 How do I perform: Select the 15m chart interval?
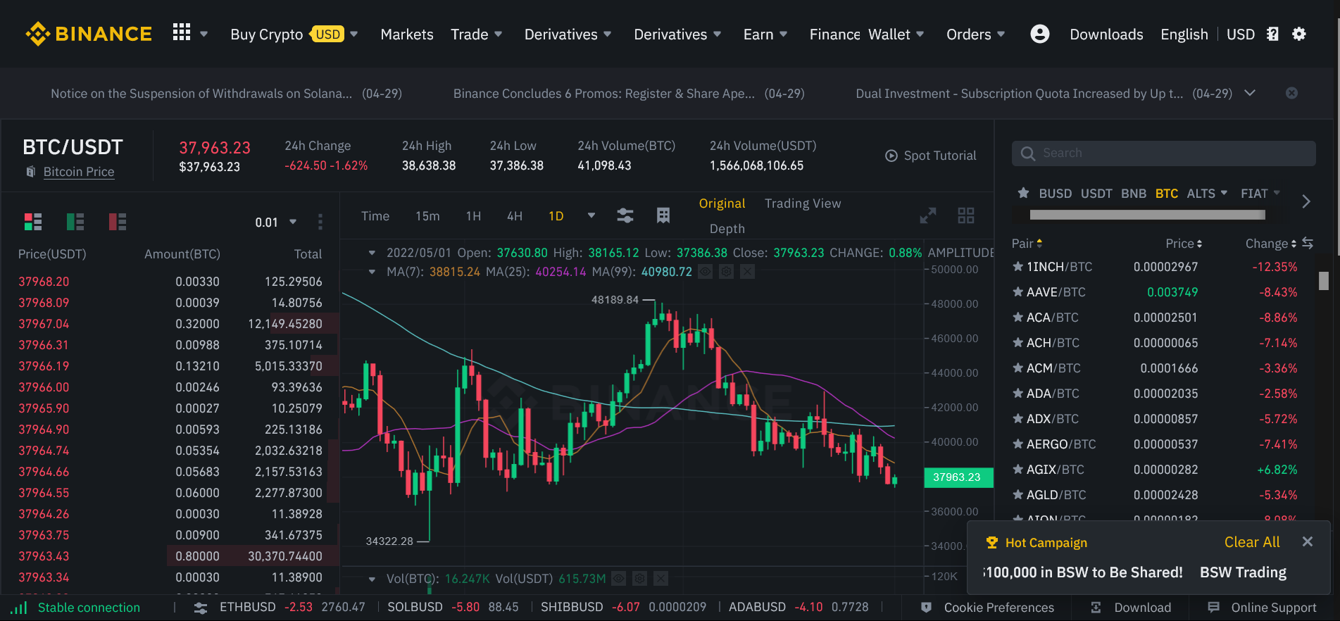(427, 215)
